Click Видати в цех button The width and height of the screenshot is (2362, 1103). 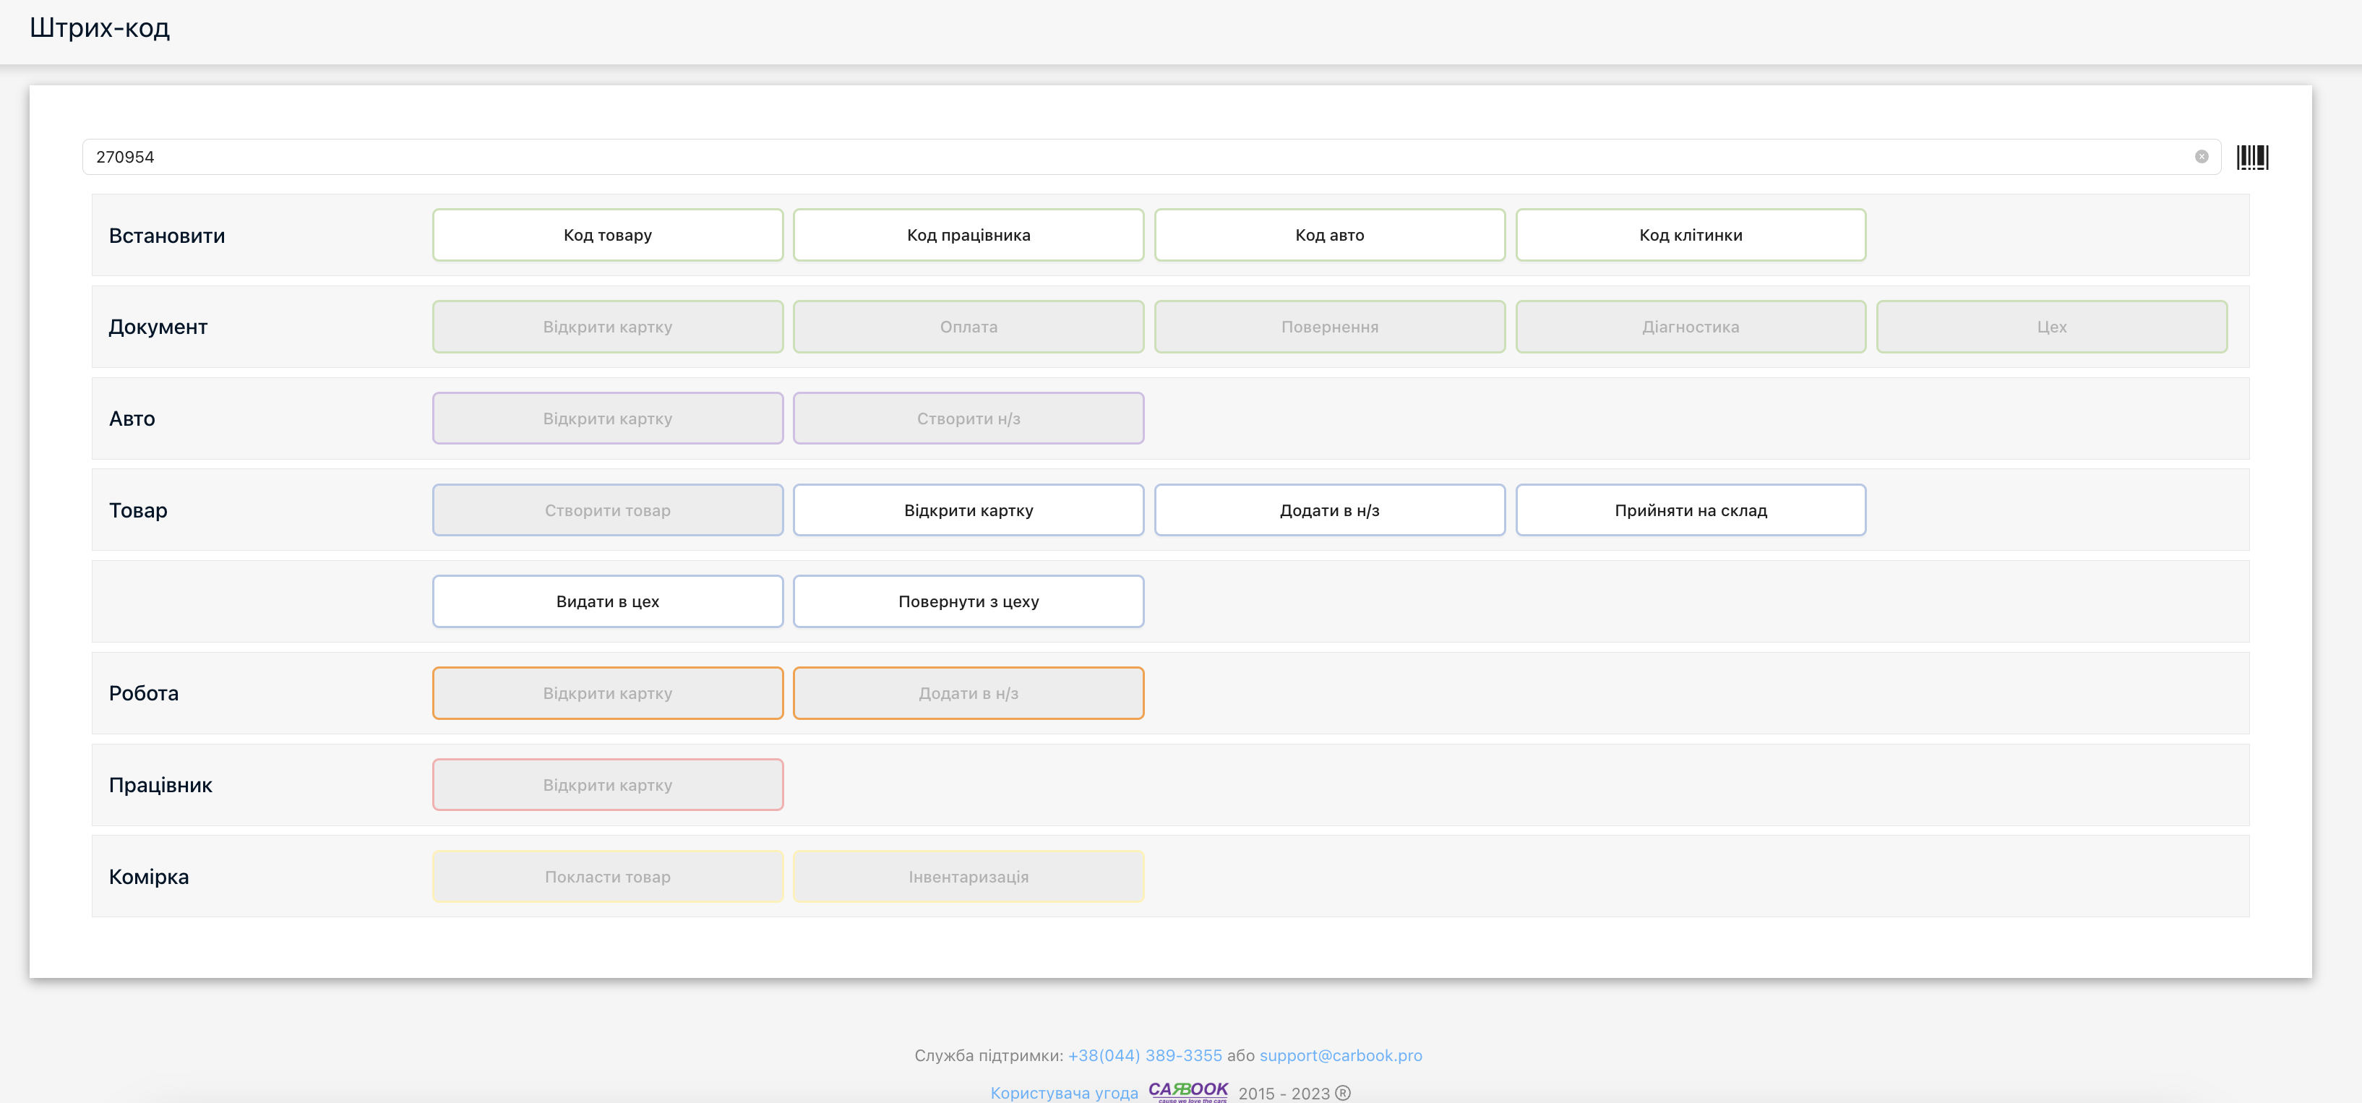click(607, 601)
